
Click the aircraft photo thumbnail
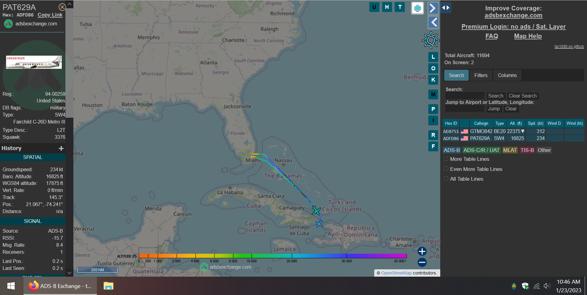click(34, 62)
